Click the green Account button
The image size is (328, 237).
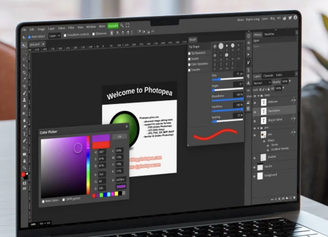point(113,26)
